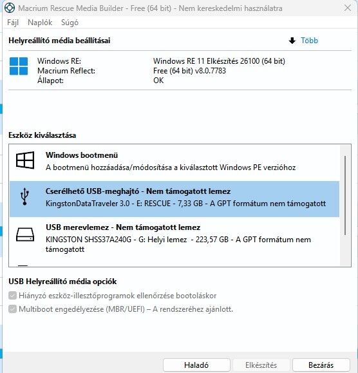Open the Súgó menu
This screenshot has width=358, height=373.
[x=70, y=23]
